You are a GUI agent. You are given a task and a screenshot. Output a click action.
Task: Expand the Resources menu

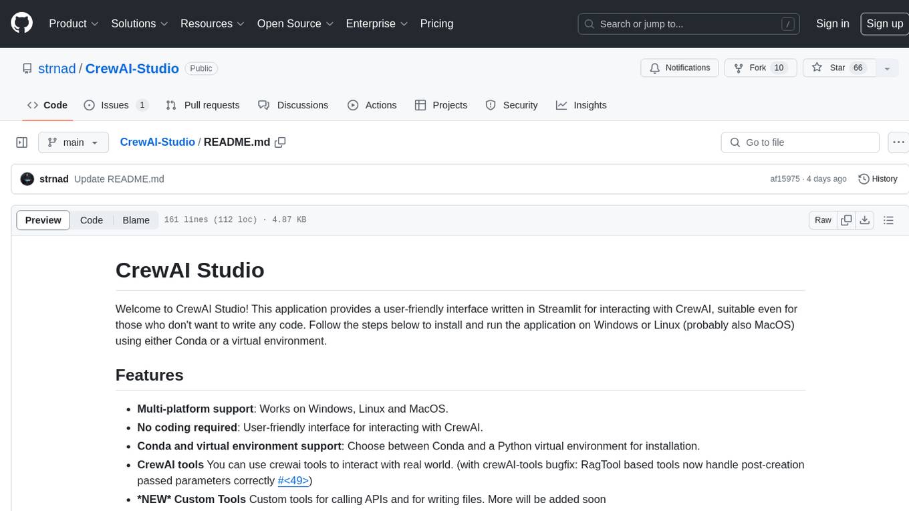[x=213, y=23]
